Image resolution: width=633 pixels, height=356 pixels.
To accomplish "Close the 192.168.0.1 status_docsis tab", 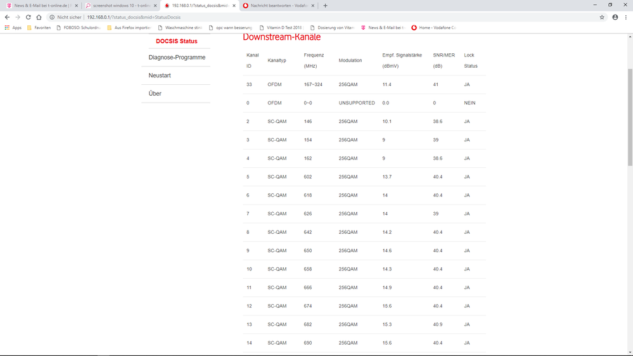I will tap(234, 6).
